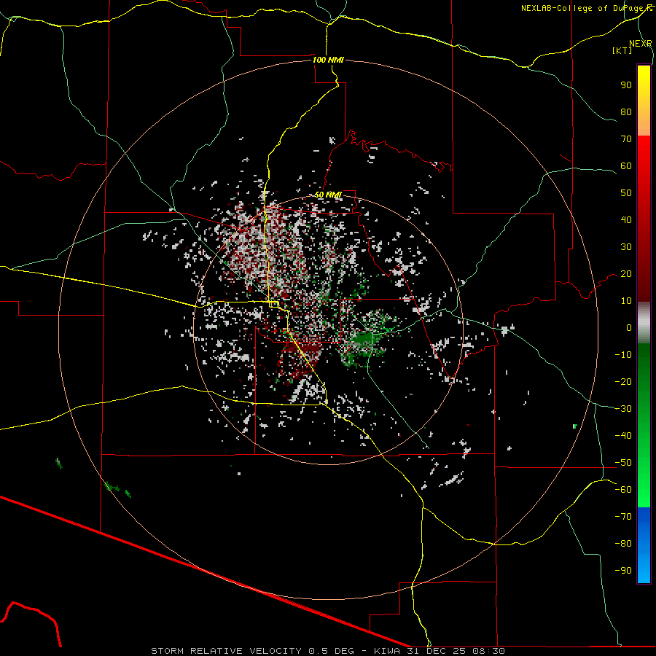The image size is (656, 656).
Task: Click the STORM RELATIVE VELOCITY caption text
Action: point(226,651)
